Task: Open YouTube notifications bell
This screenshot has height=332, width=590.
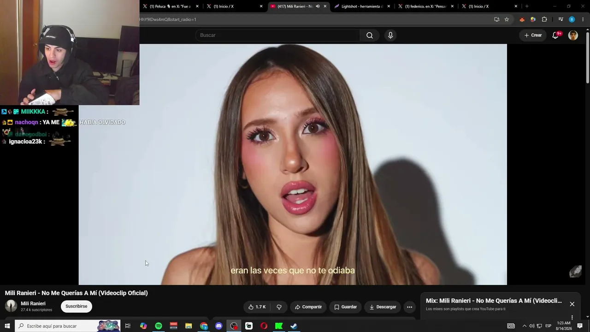Action: 556,35
